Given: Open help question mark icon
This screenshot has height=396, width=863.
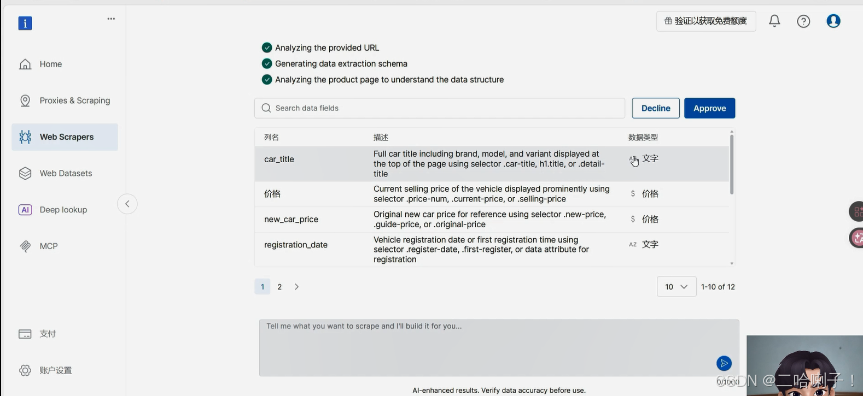Looking at the screenshot, I should coord(803,21).
